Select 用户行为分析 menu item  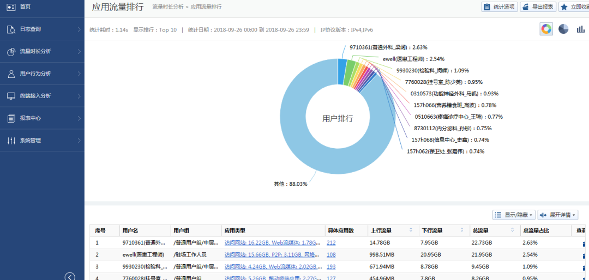42,74
